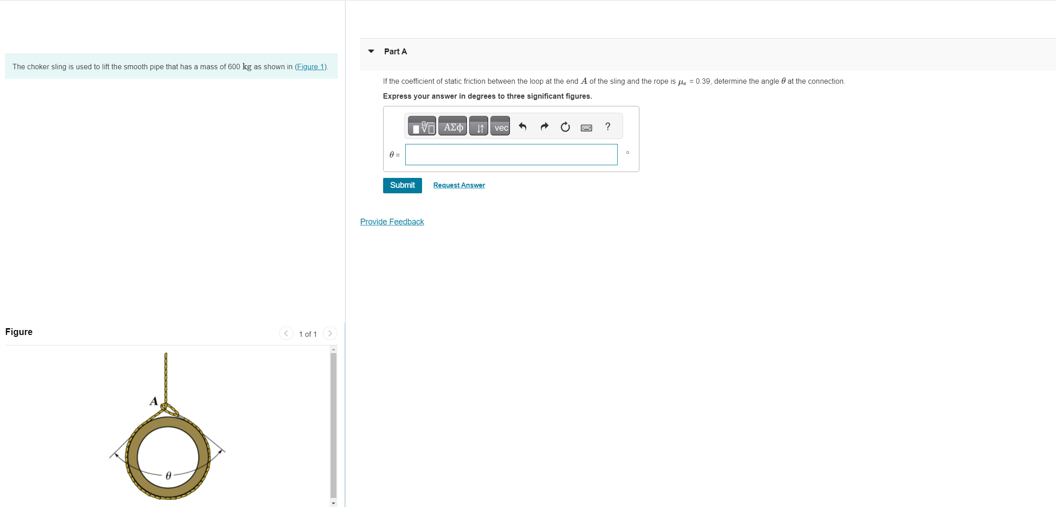Collapse the Part A section triangle
The width and height of the screenshot is (1056, 507).
(371, 51)
